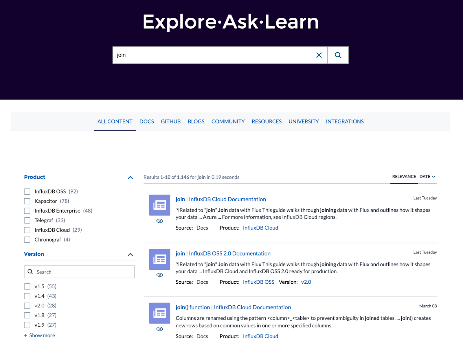Enable the Telegraf product checkbox
The image size is (463, 349).
tap(27, 220)
